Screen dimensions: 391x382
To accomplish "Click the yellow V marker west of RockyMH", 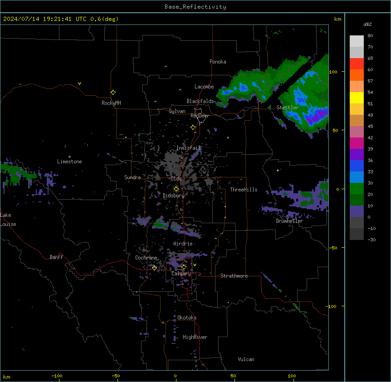I will coord(79,83).
